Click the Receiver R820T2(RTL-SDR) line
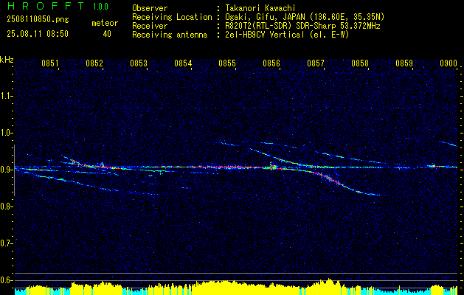Screen dimensions: 464x295 302,26
